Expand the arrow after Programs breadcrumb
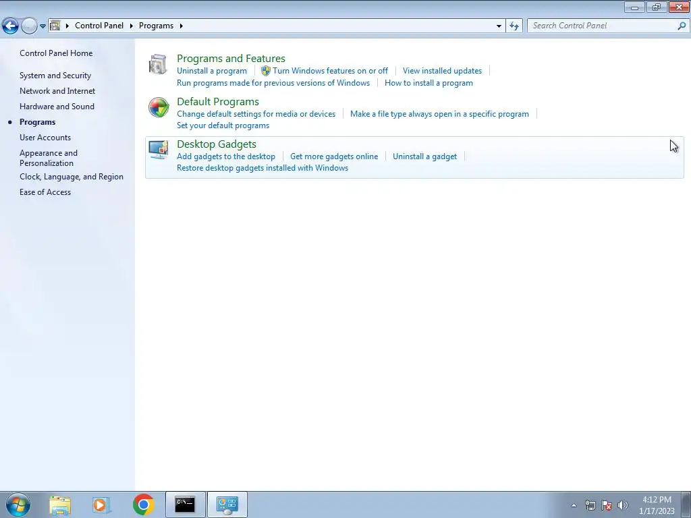 [x=181, y=26]
